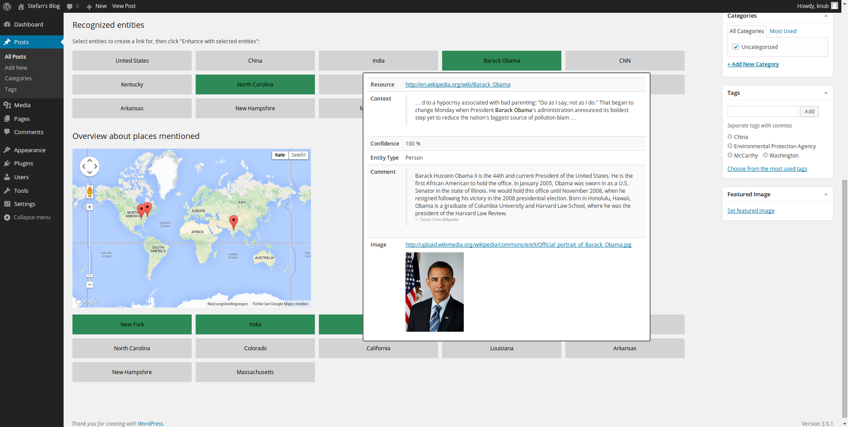Choose from the most used tags

click(767, 169)
